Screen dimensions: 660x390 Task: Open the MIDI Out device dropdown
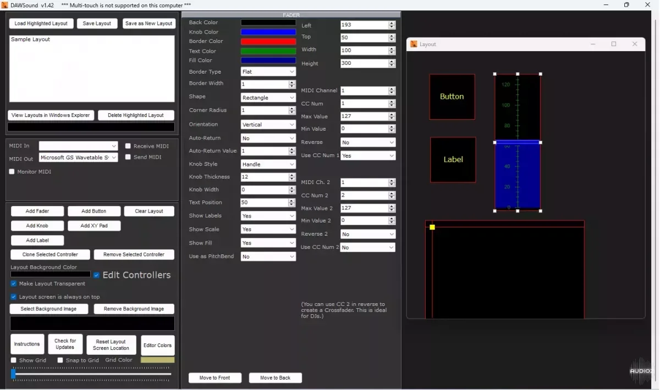(x=79, y=158)
